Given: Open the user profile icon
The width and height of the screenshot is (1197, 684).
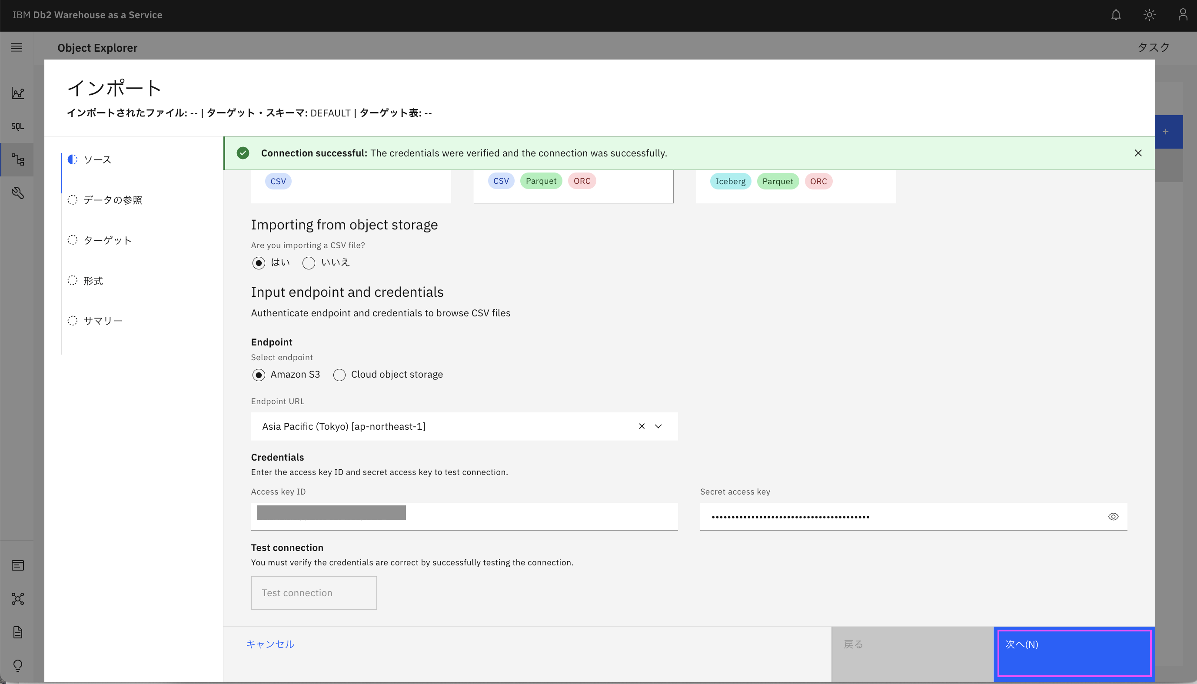Looking at the screenshot, I should click(x=1182, y=15).
